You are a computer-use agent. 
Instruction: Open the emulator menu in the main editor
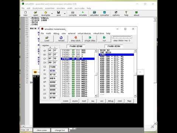click(61, 8)
